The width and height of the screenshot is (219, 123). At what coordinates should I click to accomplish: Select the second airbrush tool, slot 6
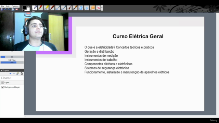[x=64, y=8]
